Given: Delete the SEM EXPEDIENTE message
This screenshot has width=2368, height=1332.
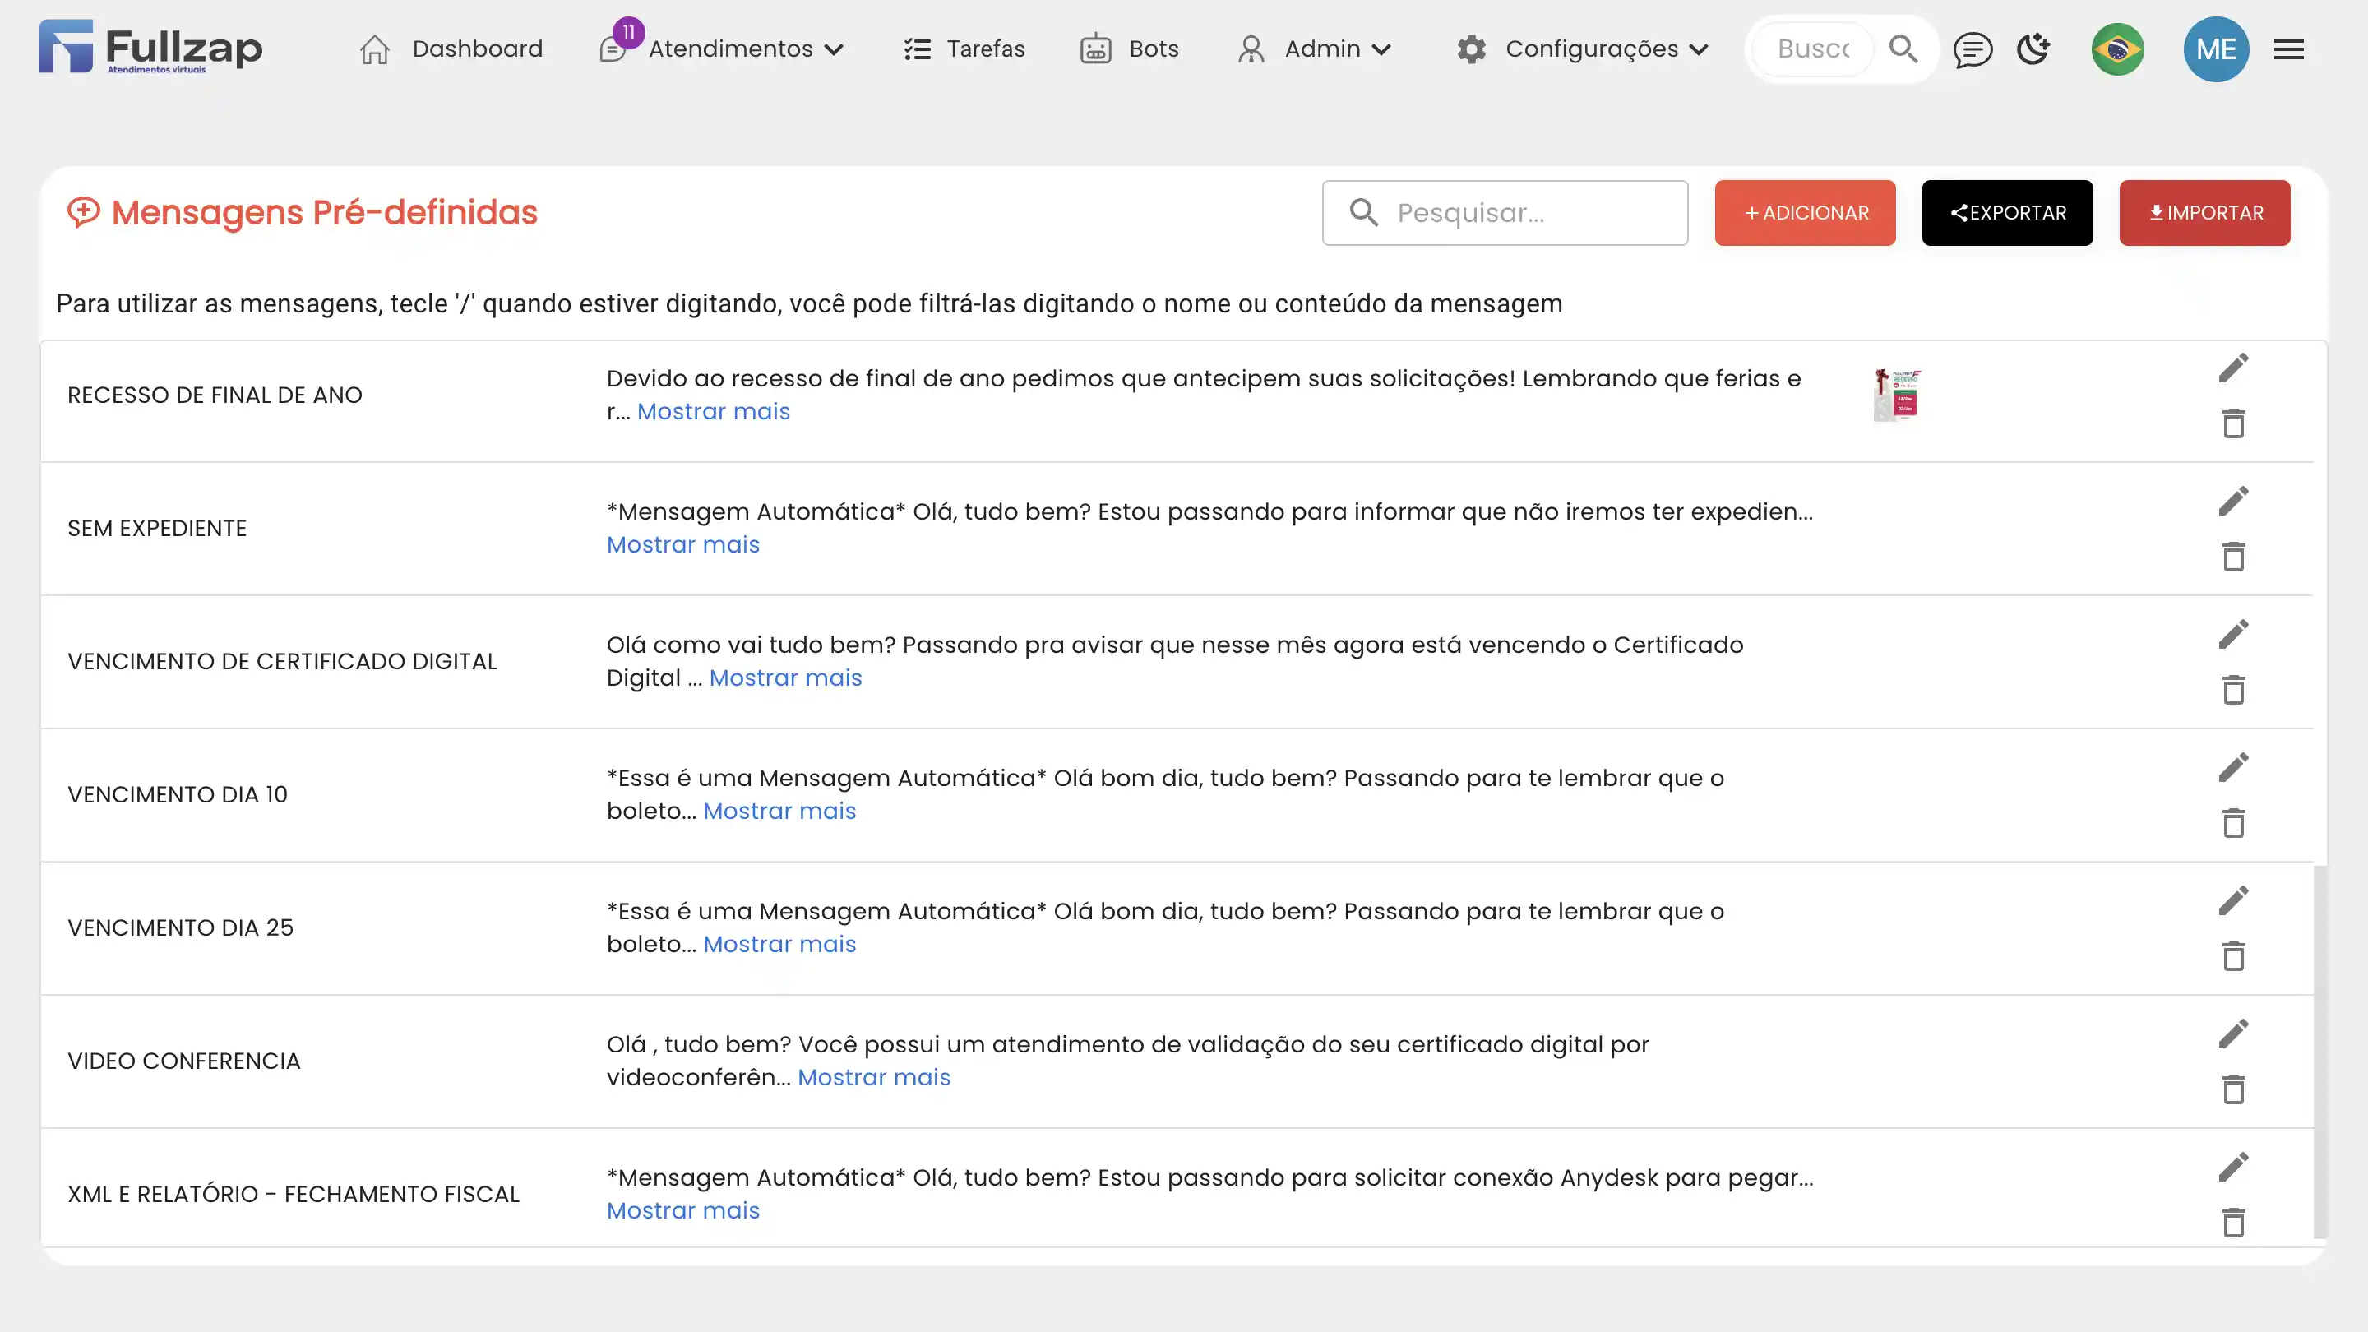Looking at the screenshot, I should pyautogui.click(x=2233, y=557).
